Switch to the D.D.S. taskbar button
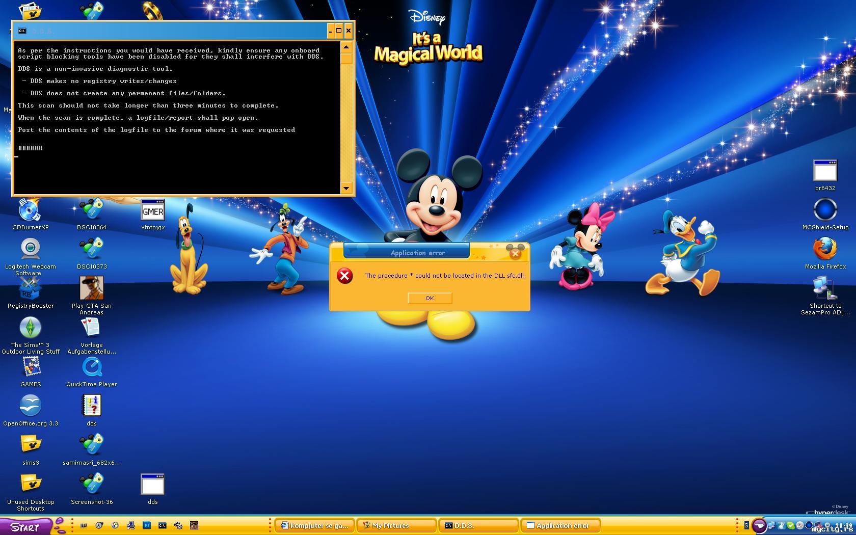The image size is (856, 535). tap(479, 525)
